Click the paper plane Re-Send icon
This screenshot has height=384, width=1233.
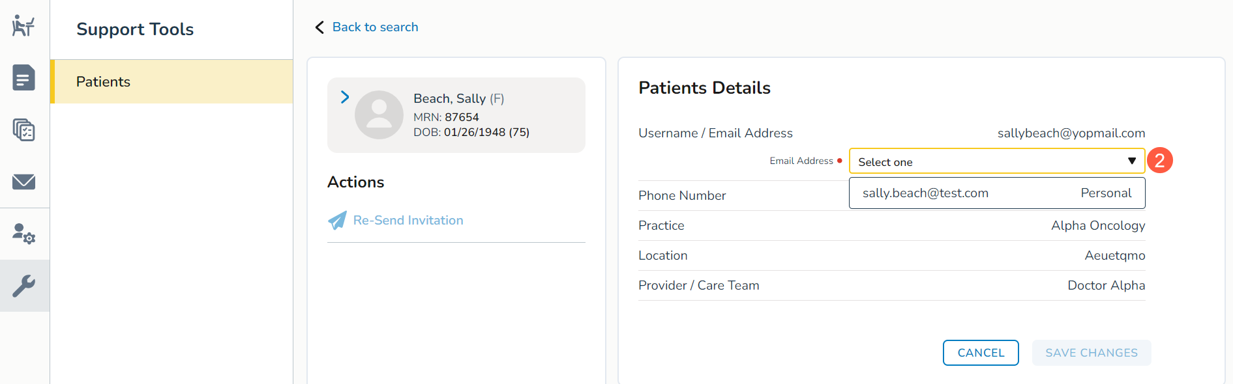click(337, 221)
